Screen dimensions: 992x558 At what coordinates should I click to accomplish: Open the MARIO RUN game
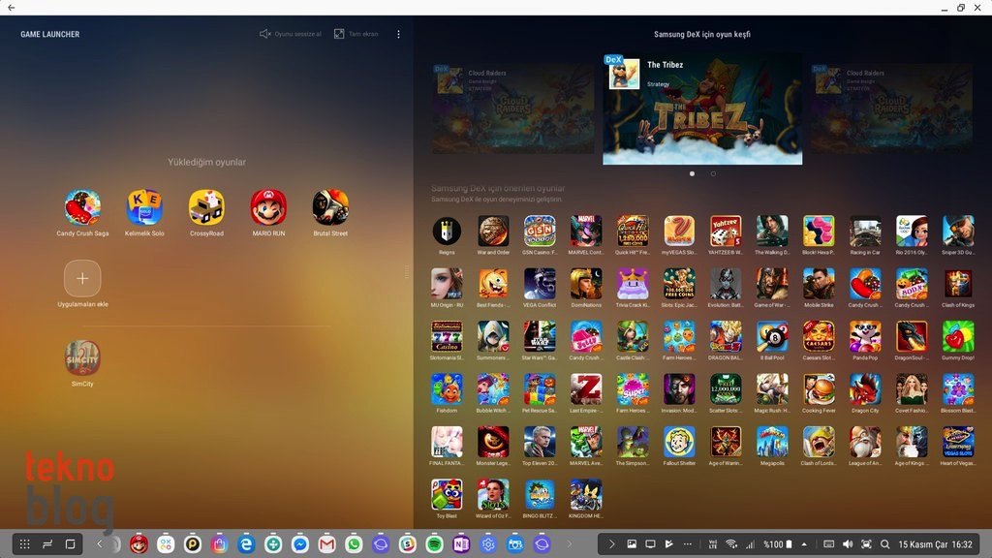(x=268, y=207)
